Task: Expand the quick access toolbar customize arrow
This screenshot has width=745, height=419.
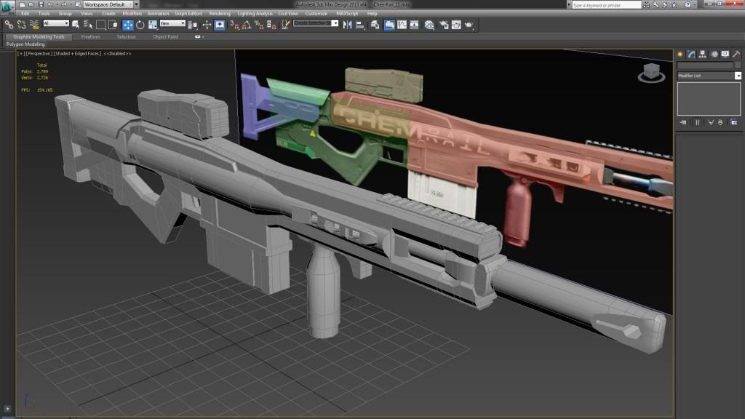Action: coord(137,4)
